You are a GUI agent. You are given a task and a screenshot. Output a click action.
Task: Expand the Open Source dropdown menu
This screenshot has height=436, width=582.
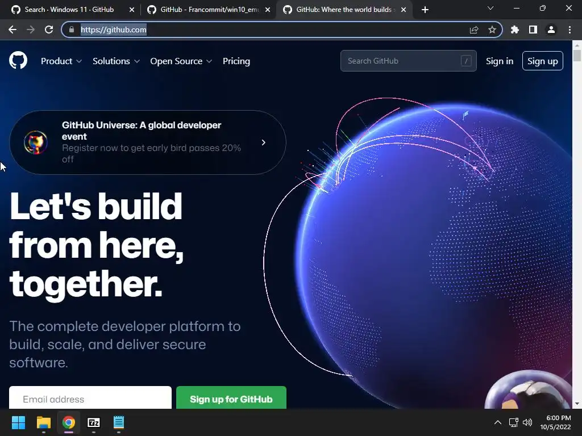point(181,61)
